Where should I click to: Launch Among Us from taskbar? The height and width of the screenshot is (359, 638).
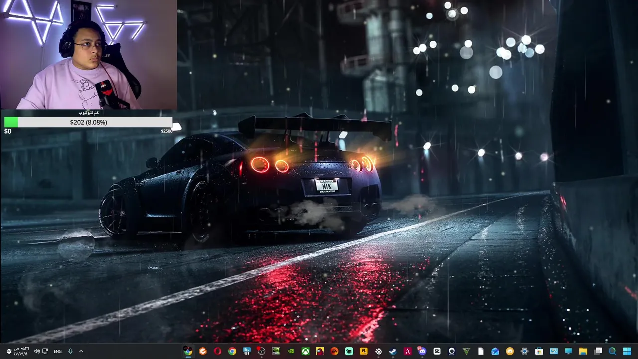(x=320, y=351)
